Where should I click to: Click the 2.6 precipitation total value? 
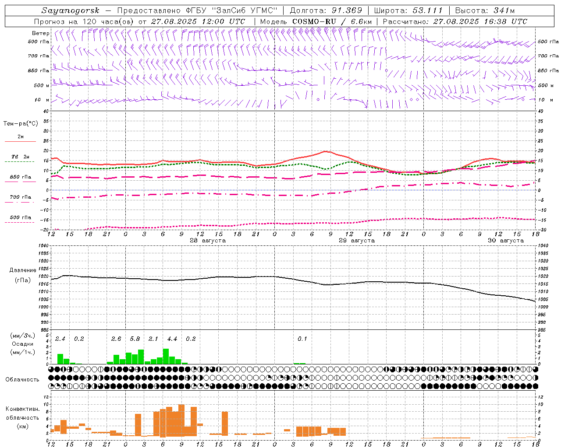(116, 339)
